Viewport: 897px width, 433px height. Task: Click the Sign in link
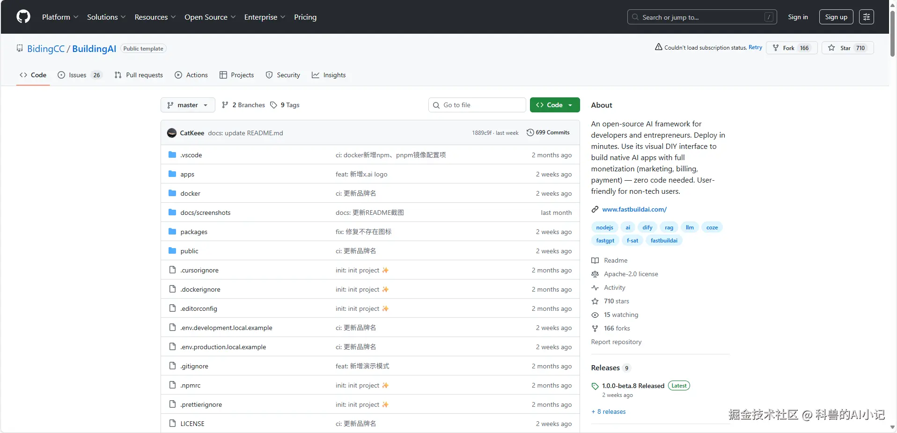coord(798,17)
